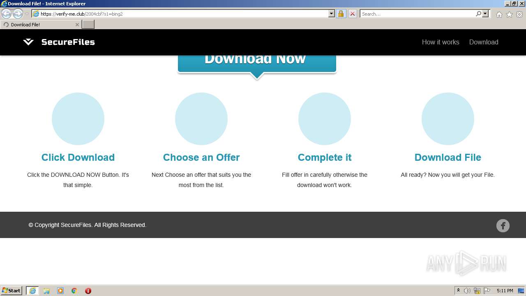The height and width of the screenshot is (296, 526).
Task: Click the security lock icon
Action: click(x=341, y=14)
